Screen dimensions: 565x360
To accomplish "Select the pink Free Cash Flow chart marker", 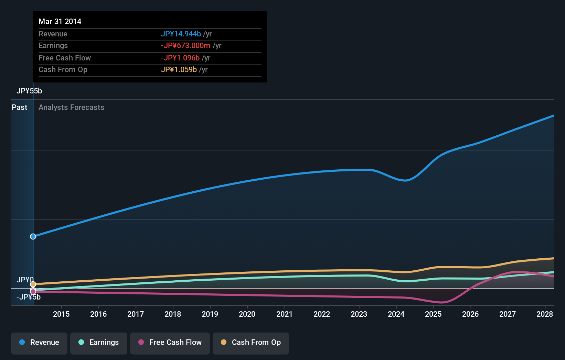I will [x=33, y=291].
